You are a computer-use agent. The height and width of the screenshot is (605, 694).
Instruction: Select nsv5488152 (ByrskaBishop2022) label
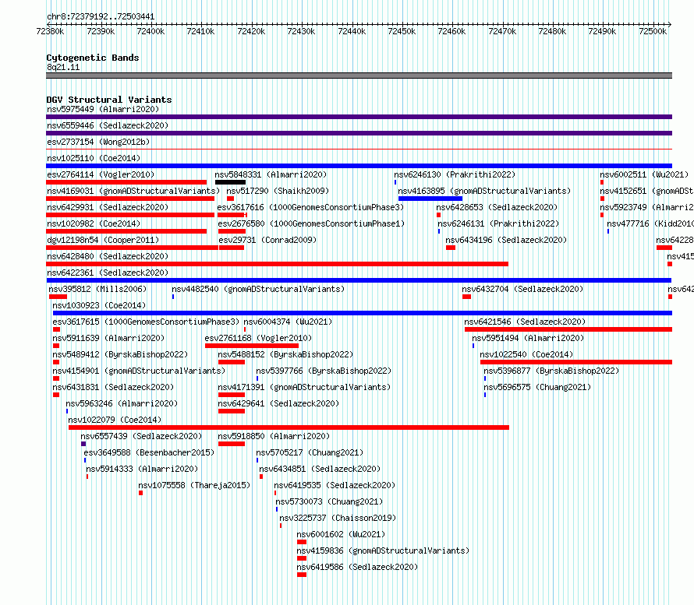(x=285, y=354)
